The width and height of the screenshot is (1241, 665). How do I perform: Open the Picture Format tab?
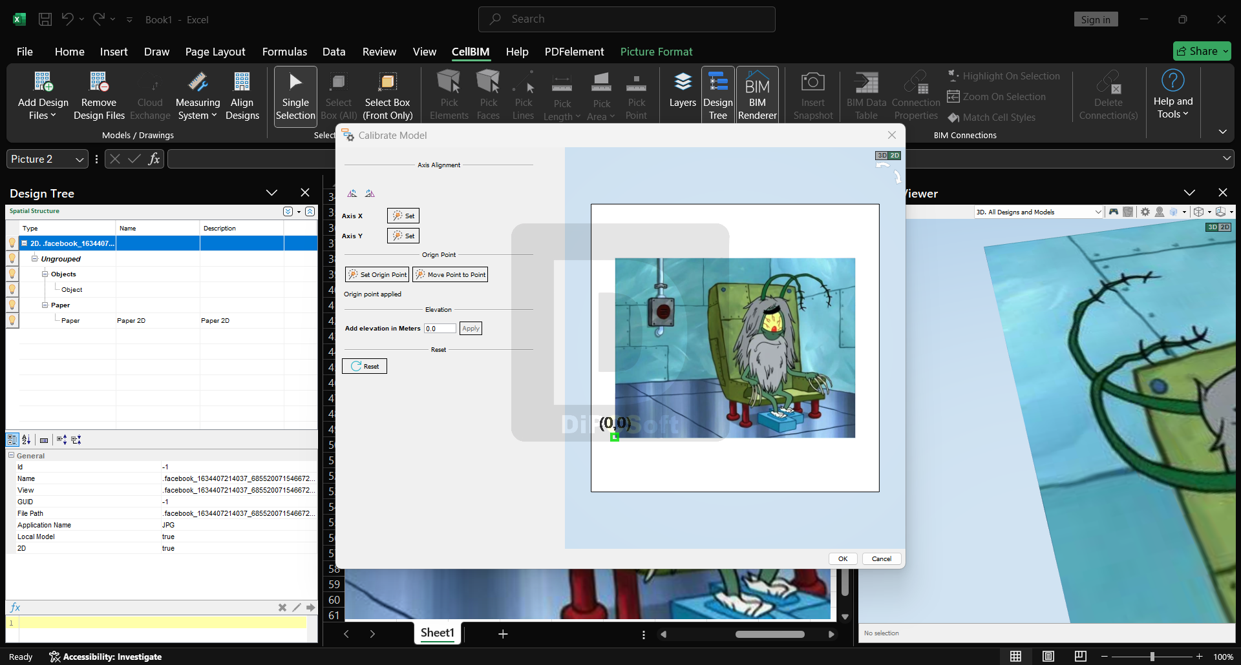coord(656,52)
